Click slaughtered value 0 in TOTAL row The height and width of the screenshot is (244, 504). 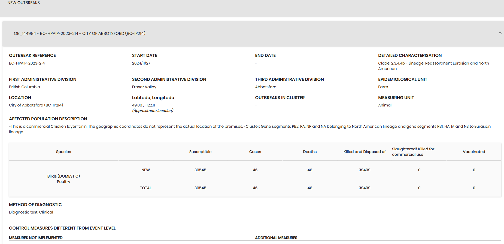[419, 188]
